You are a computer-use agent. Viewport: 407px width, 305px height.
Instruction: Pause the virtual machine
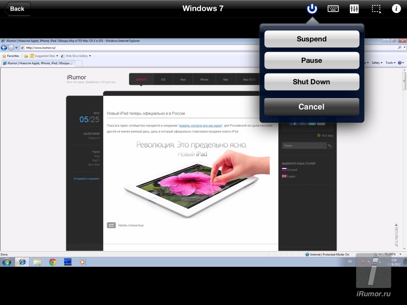click(312, 60)
